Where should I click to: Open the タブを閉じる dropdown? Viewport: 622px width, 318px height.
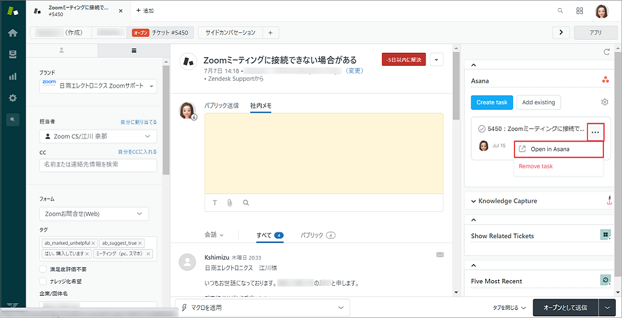(509, 307)
